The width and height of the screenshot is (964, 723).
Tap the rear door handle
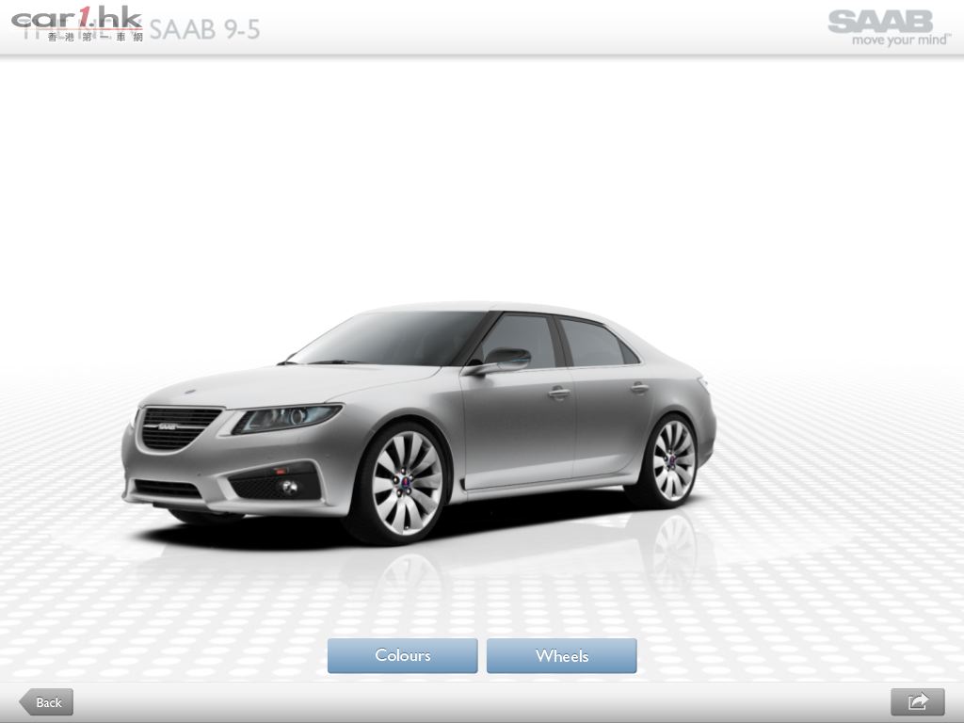pos(639,387)
